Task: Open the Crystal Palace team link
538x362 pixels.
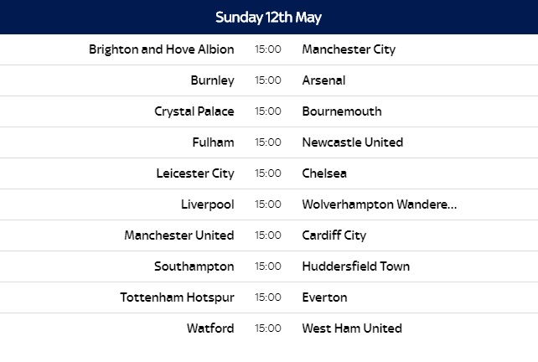Action: 194,111
